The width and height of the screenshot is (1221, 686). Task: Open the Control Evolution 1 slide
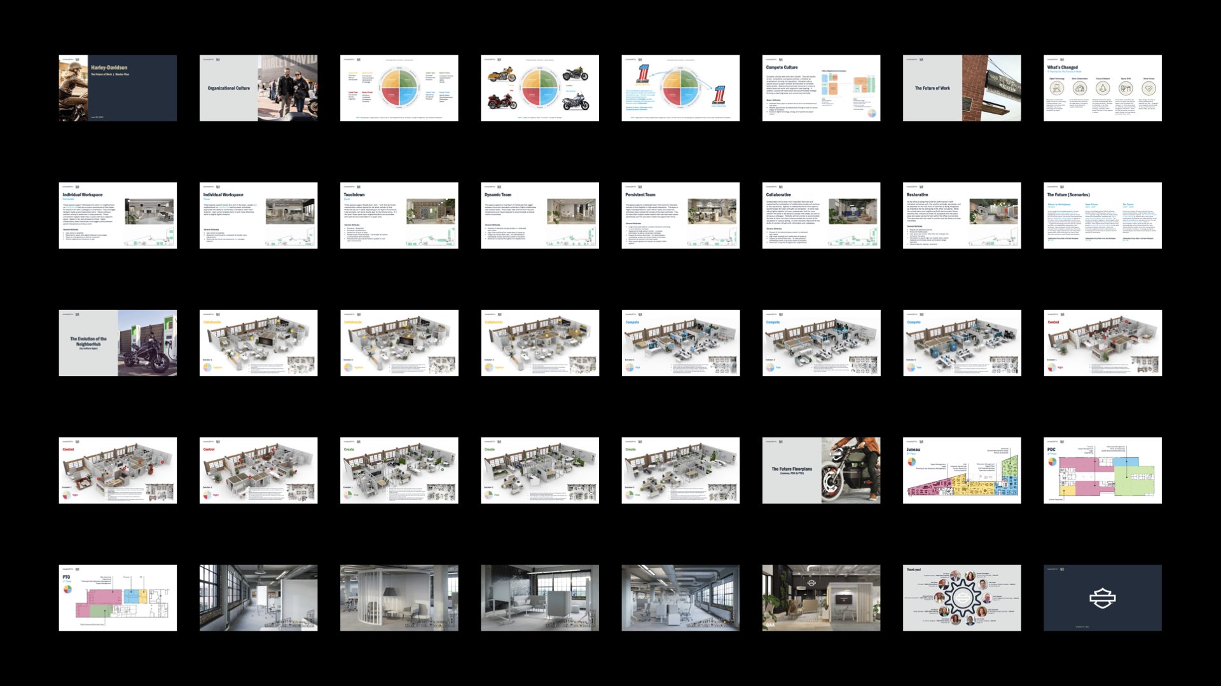pyautogui.click(x=1103, y=343)
